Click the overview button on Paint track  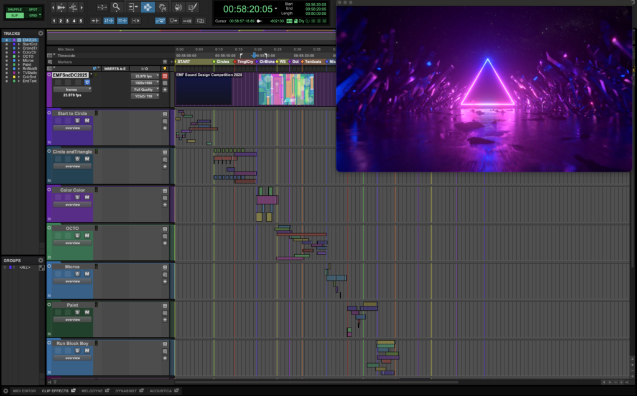pos(73,320)
